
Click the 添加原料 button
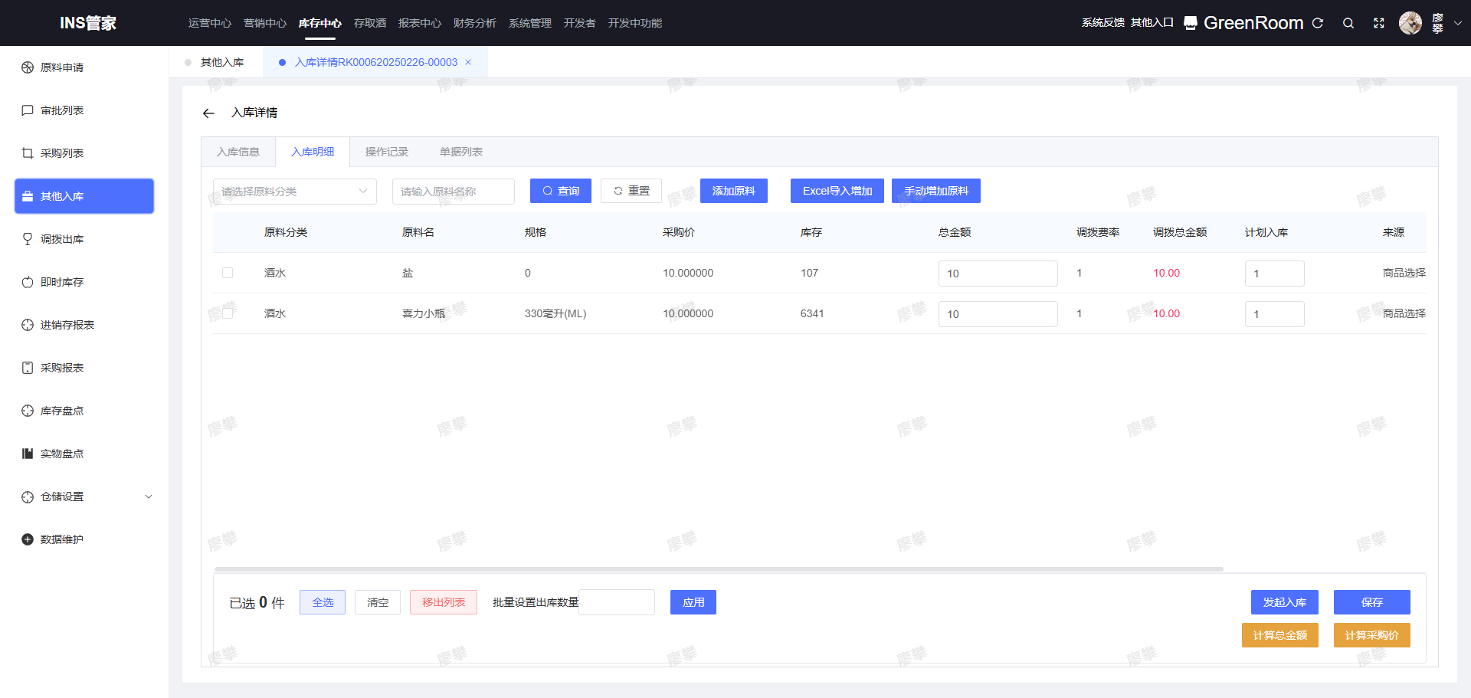tap(734, 191)
